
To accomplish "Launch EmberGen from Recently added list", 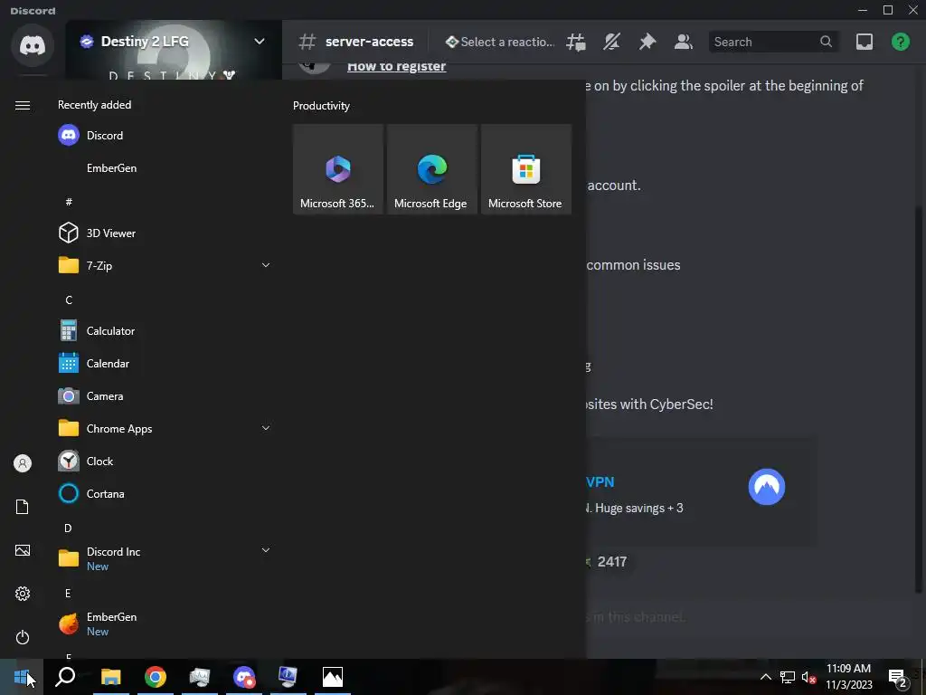I will [x=165, y=167].
